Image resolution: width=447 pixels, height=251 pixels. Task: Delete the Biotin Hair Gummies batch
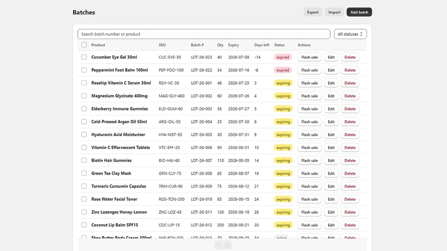tap(350, 161)
